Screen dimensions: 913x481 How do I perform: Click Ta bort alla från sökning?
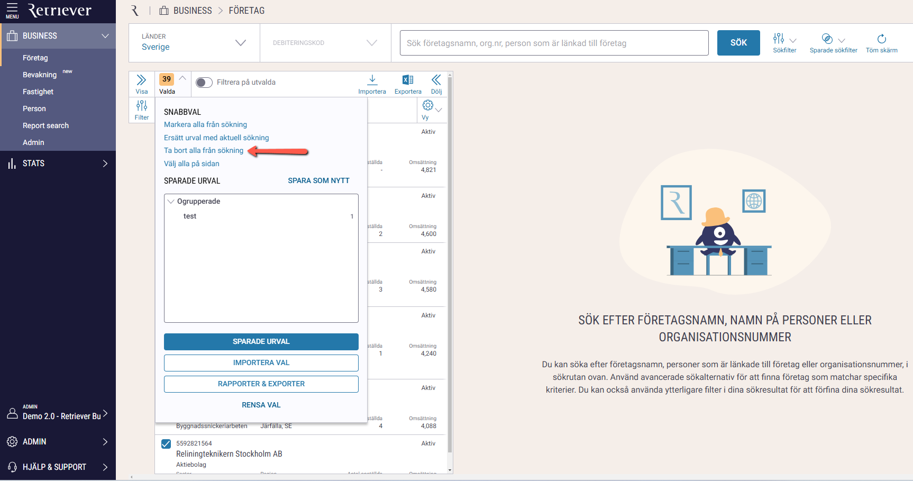(x=204, y=150)
